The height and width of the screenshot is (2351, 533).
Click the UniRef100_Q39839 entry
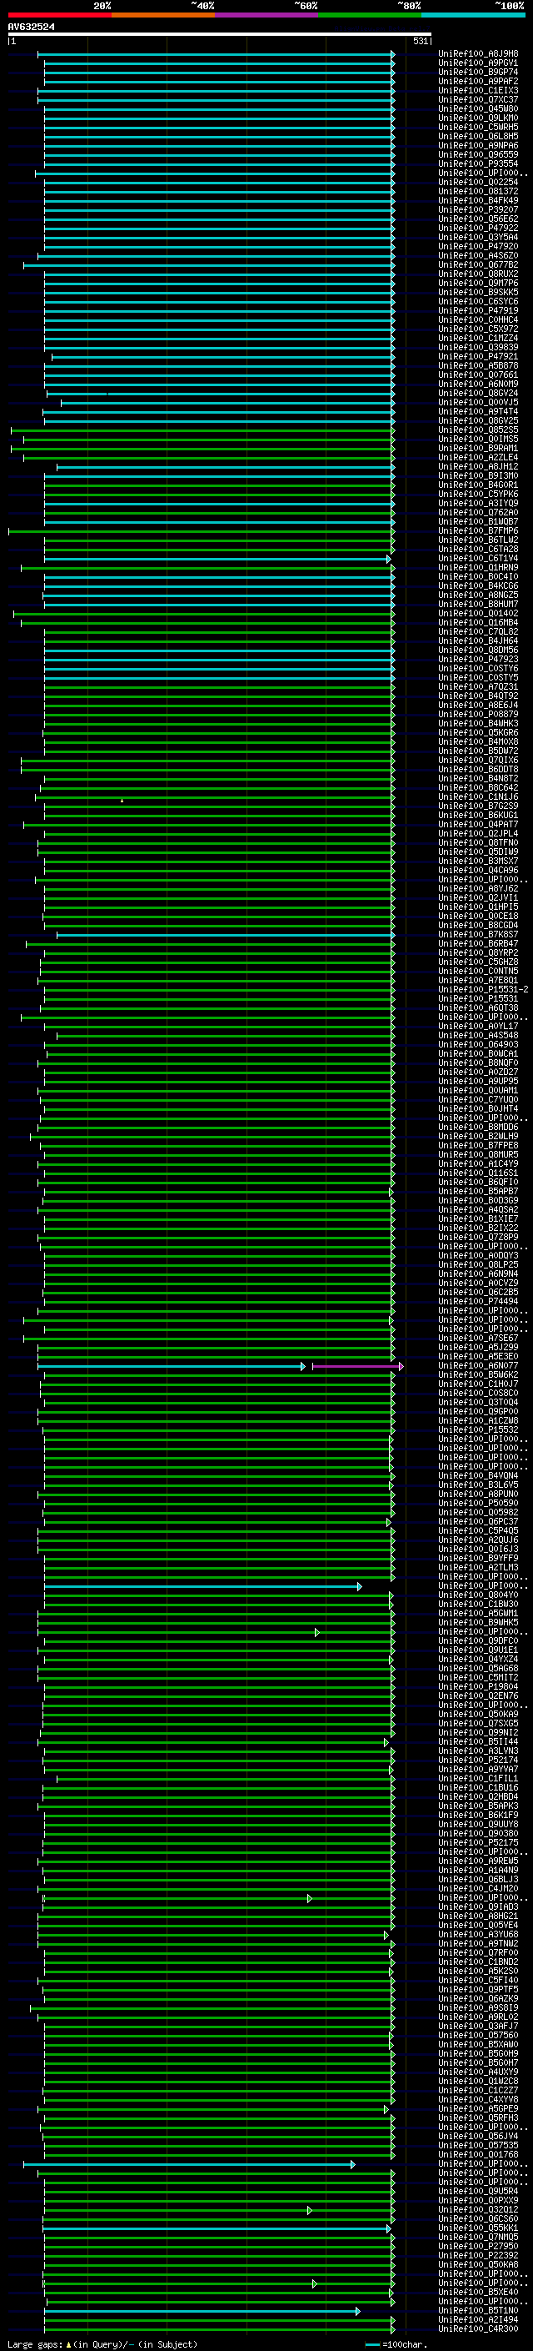(x=478, y=347)
